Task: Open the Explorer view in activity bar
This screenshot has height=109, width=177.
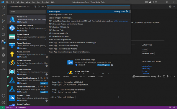Action: 3,8
